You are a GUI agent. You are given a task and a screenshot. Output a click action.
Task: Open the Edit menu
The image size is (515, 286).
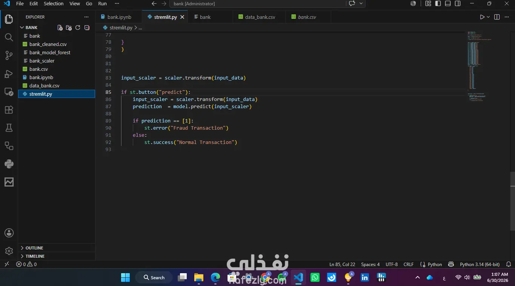(34, 4)
